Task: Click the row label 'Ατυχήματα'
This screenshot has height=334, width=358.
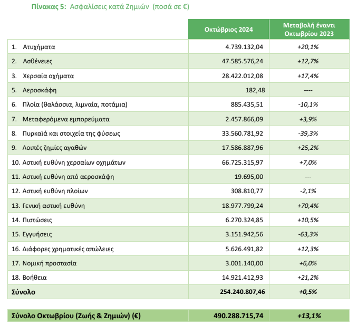Action: pos(39,47)
